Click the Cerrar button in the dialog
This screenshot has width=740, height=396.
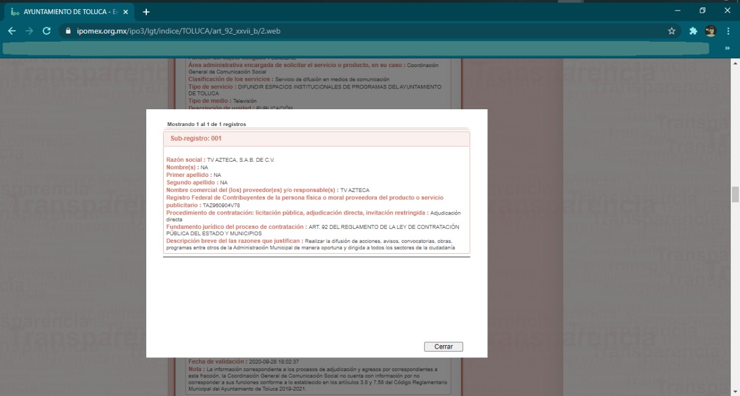[x=443, y=347]
